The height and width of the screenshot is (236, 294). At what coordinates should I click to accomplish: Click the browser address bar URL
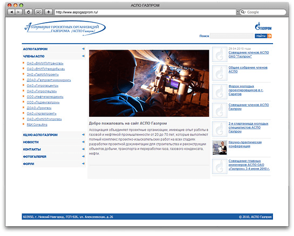click(145, 12)
